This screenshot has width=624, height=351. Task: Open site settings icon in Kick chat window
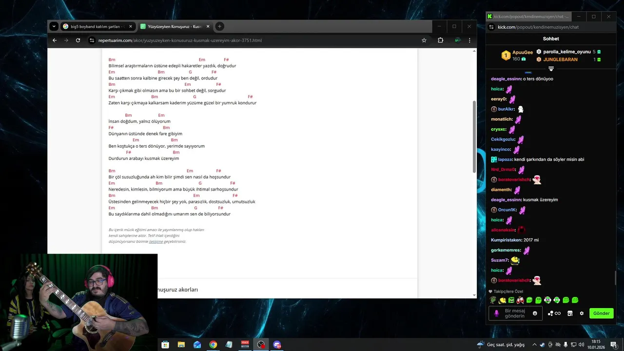click(491, 27)
